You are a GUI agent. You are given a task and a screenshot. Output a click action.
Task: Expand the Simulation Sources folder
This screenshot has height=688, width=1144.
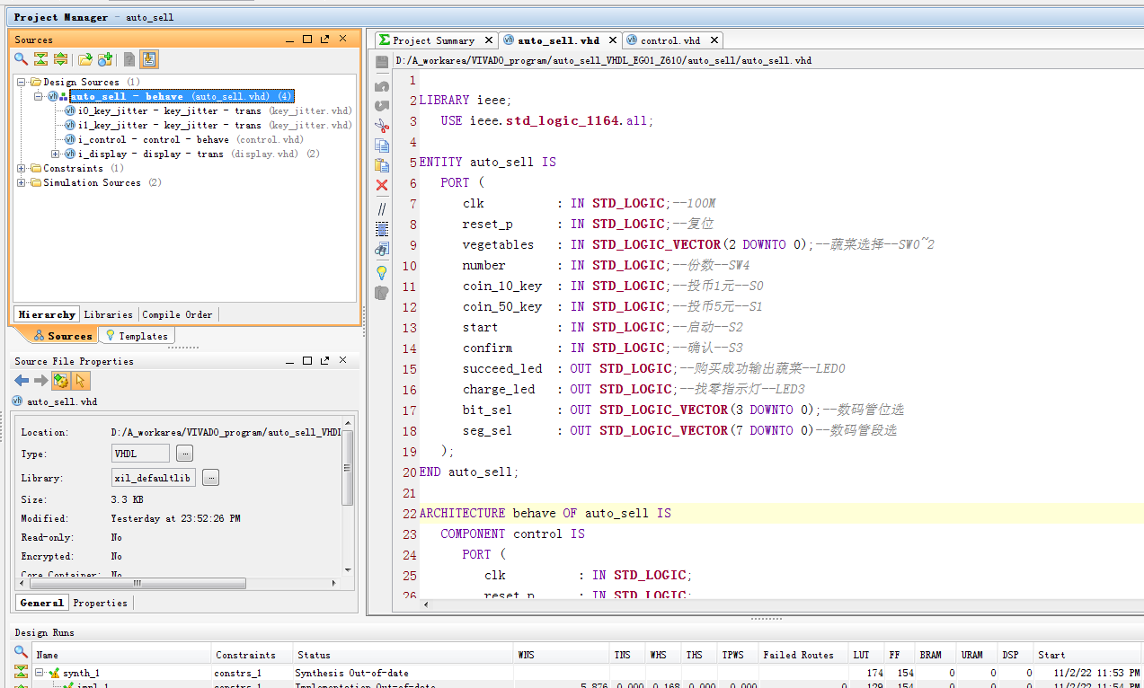(x=22, y=183)
